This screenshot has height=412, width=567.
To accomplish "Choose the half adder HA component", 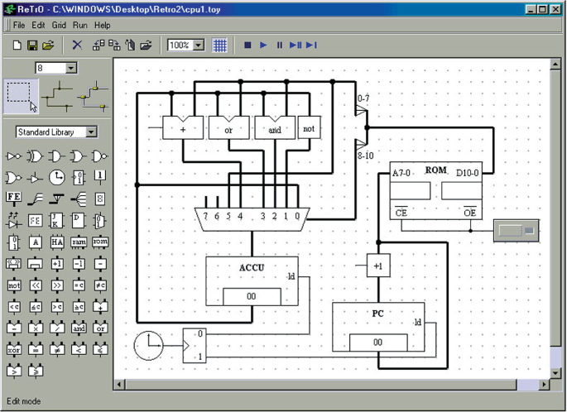I will point(56,242).
